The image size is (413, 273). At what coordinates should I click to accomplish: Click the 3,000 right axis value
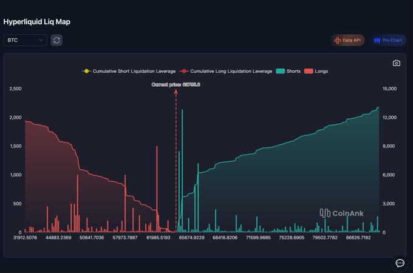pos(389,204)
